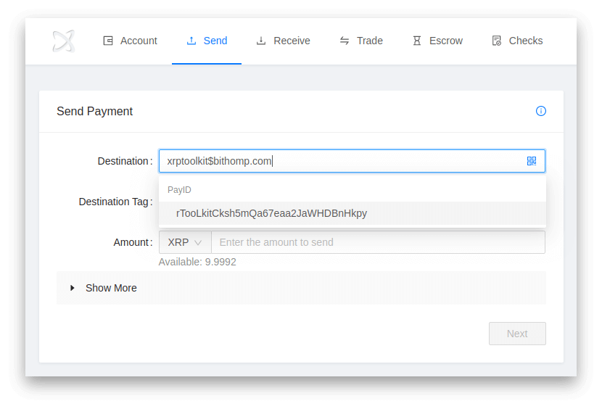Click the Send Payment info icon
602x409 pixels.
[540, 111]
